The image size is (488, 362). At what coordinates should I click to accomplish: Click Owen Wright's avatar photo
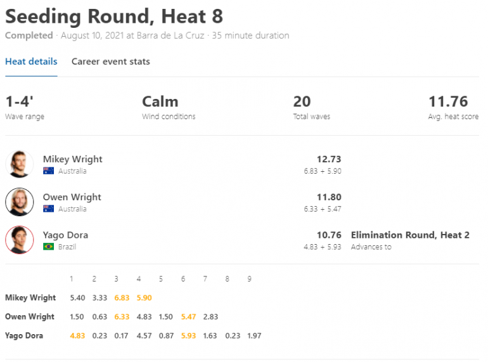coord(19,202)
